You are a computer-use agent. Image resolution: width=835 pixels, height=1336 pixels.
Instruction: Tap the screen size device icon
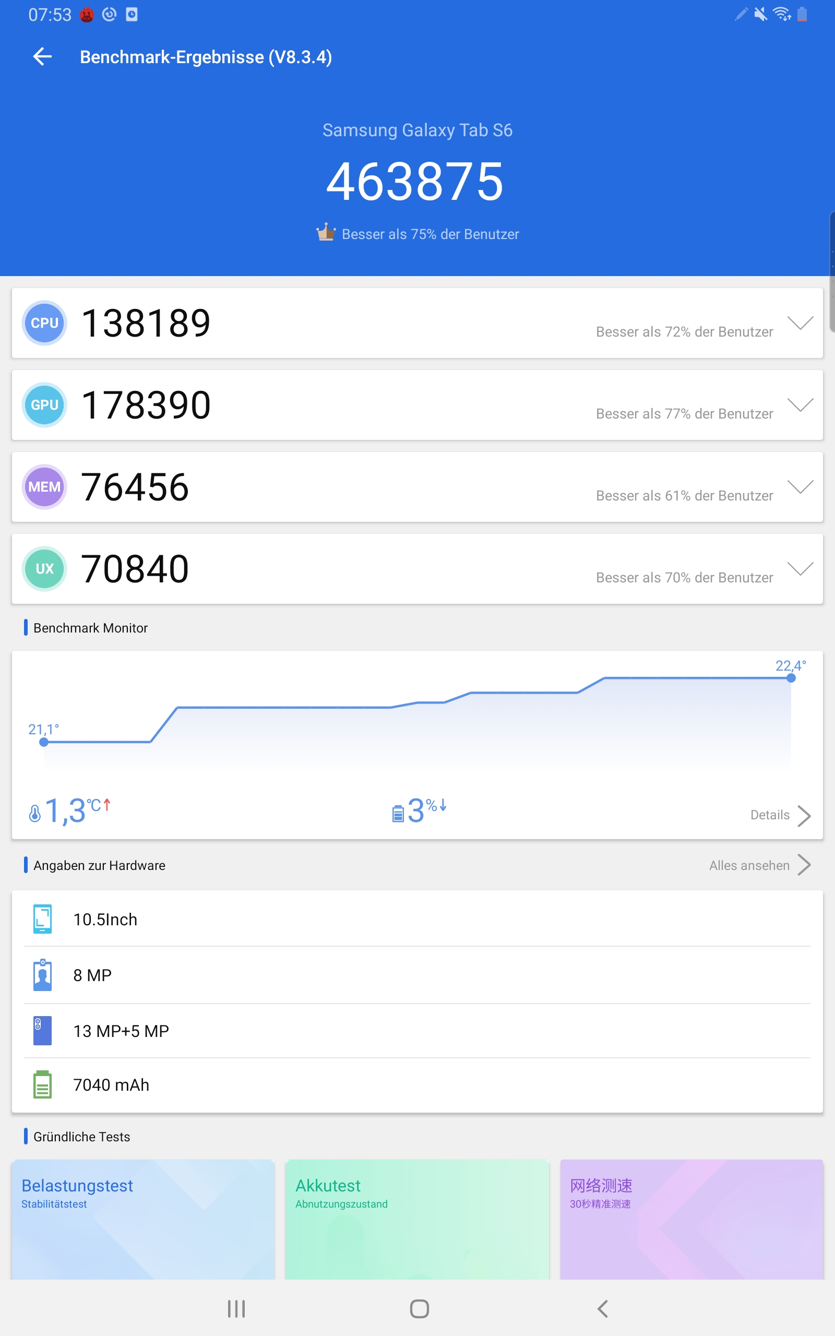pyautogui.click(x=42, y=918)
